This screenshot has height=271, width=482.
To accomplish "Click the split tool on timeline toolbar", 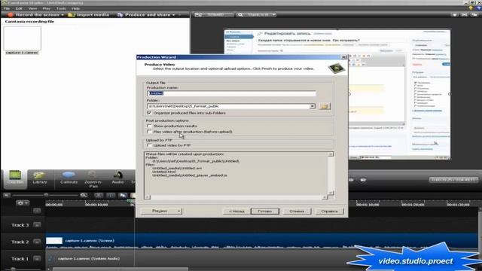I will click(111, 195).
